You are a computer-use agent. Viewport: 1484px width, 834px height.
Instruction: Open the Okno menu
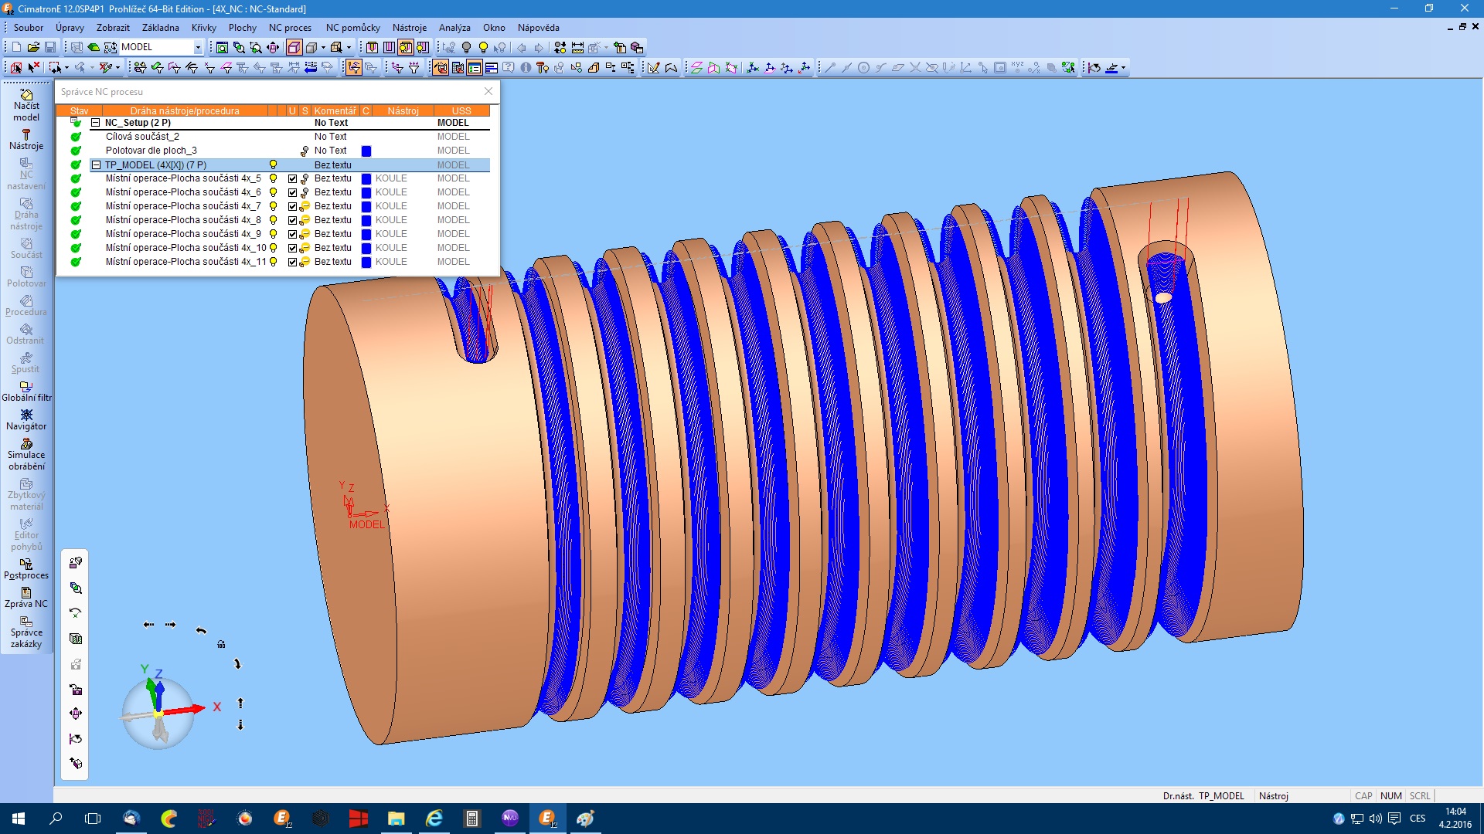494,28
